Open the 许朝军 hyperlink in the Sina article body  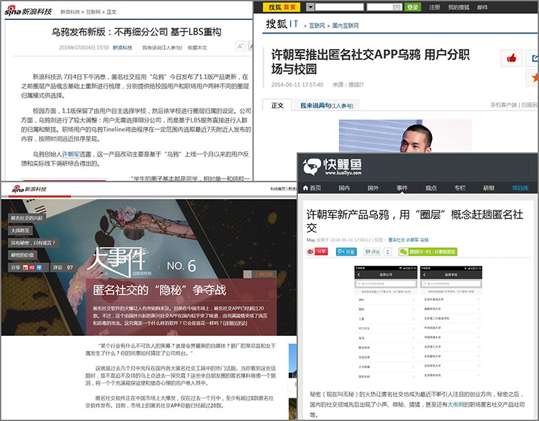pyautogui.click(x=71, y=155)
